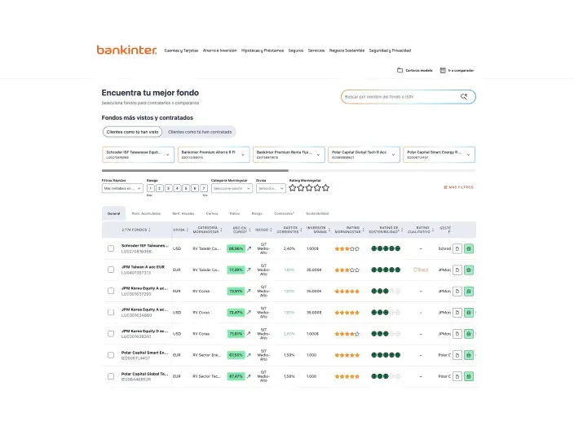
Task: Check JPM Korea Equity A EUR row checkbox
Action: pyautogui.click(x=111, y=291)
